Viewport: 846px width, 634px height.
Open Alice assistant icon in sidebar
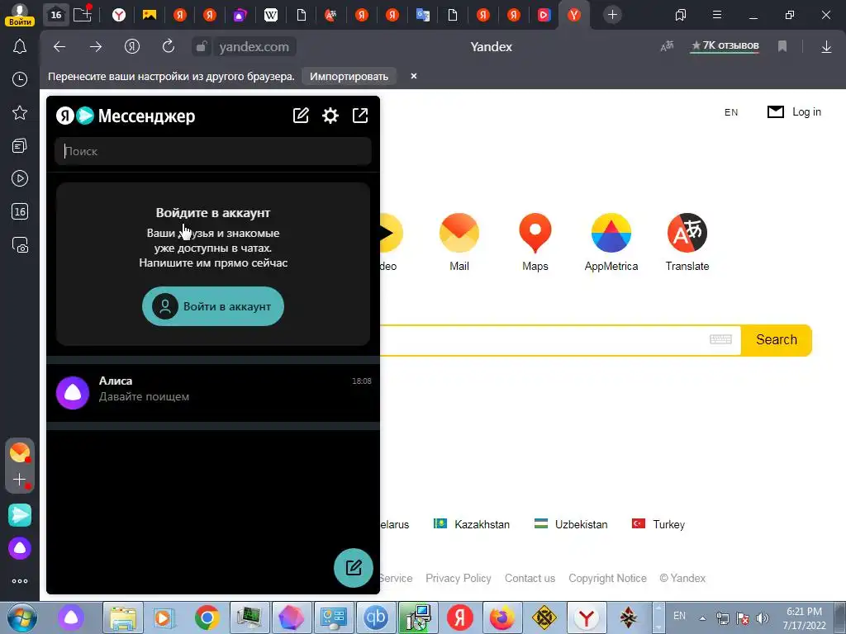point(20,548)
